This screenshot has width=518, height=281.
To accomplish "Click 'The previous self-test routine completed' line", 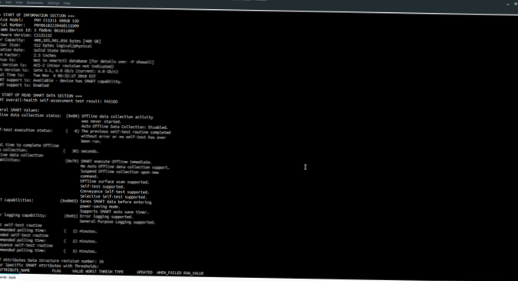I will (x=126, y=132).
